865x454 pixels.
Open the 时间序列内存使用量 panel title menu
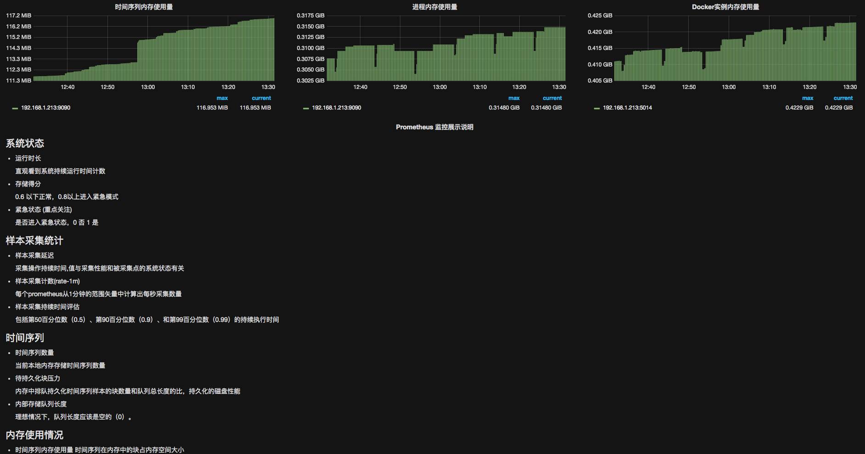click(144, 7)
